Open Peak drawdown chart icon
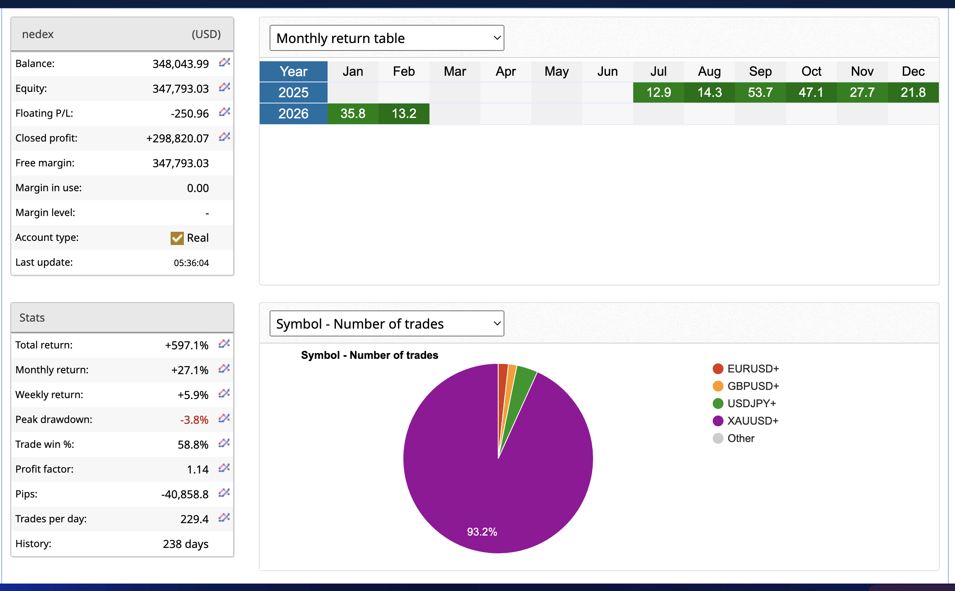 [x=224, y=418]
